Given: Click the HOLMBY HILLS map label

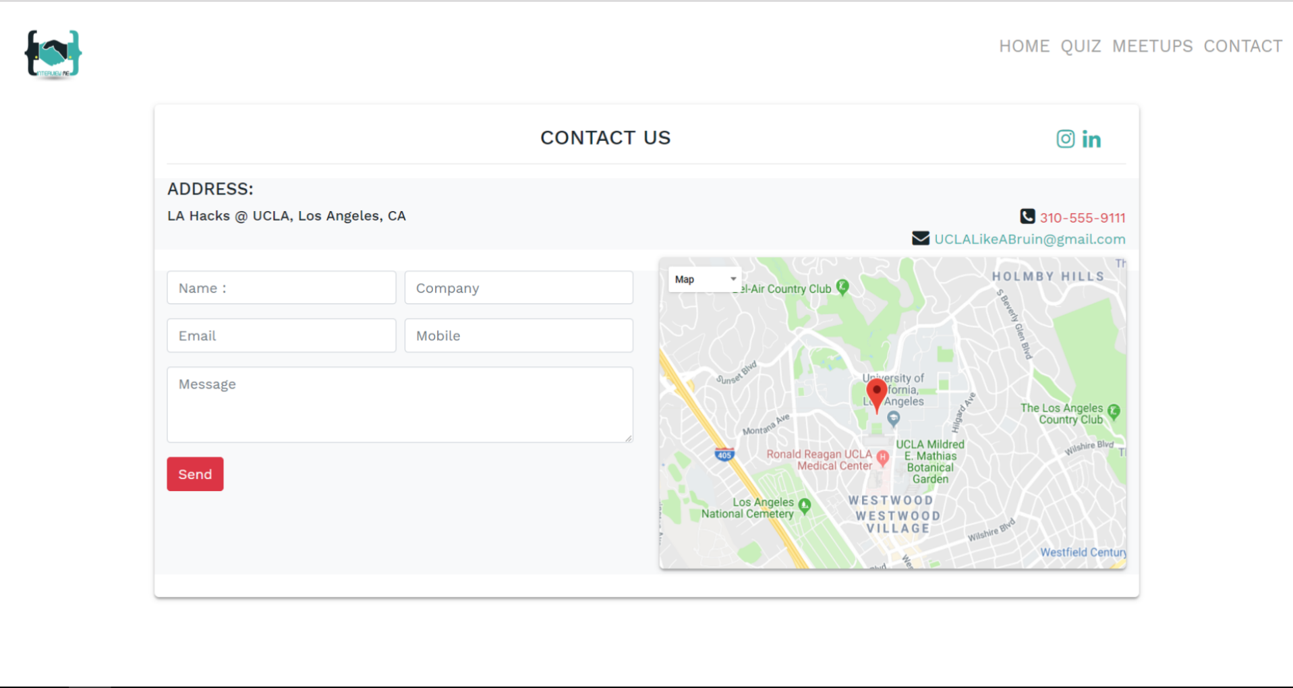Looking at the screenshot, I should [x=1048, y=277].
